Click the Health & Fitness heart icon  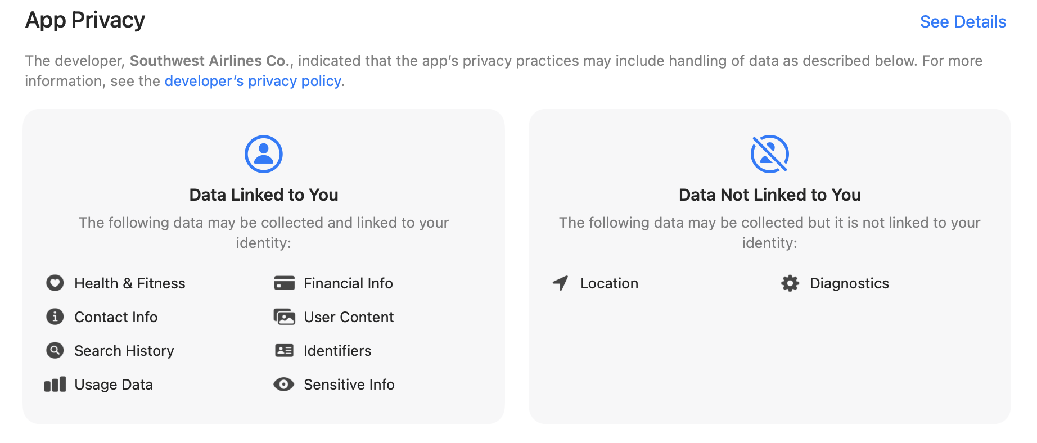(x=55, y=283)
